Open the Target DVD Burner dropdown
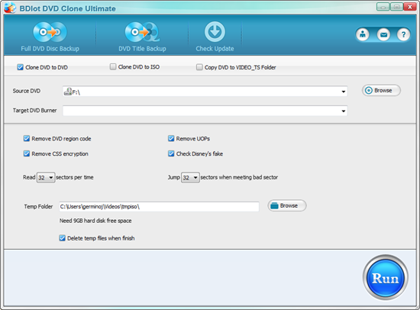This screenshot has width=420, height=310. point(344,111)
